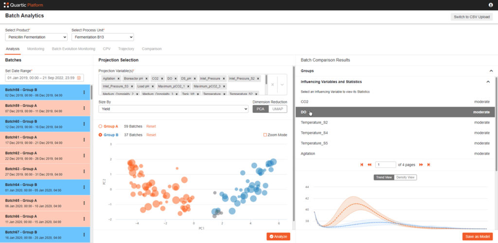Switch dimension reduction to UMAP
Viewport: 498px width, 243px height.
pyautogui.click(x=278, y=109)
